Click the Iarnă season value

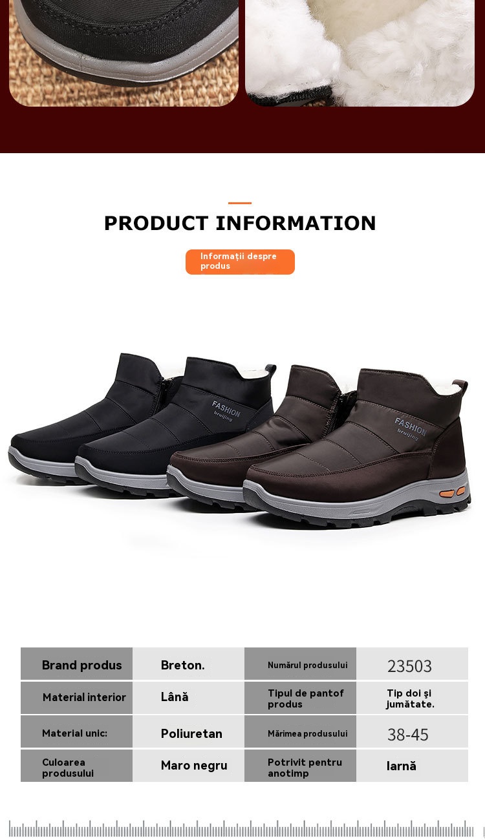pyautogui.click(x=402, y=766)
